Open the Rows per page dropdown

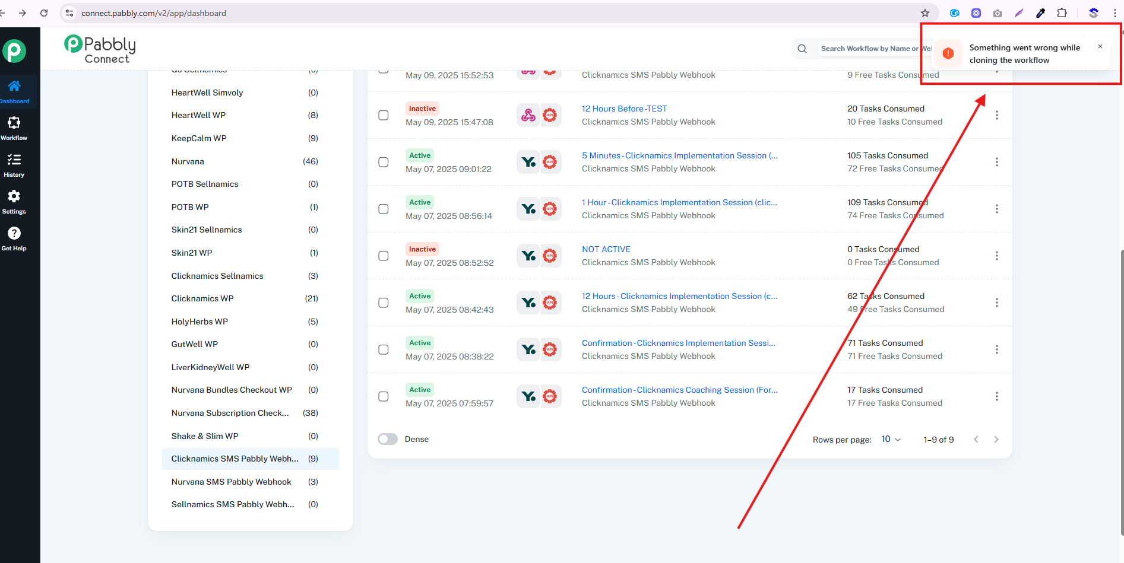click(x=891, y=439)
